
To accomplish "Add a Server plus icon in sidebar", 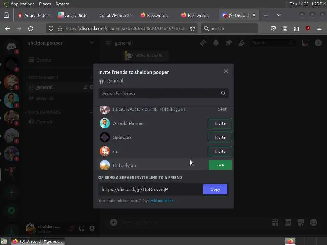I will pos(11,193).
